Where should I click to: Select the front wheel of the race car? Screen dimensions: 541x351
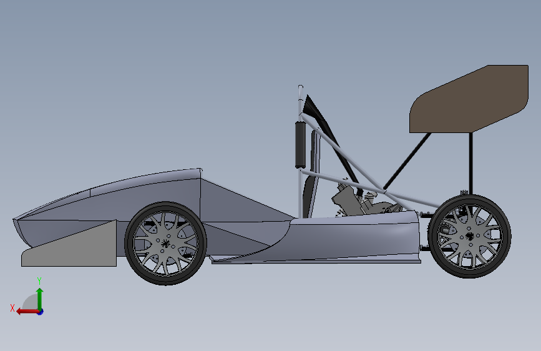pos(165,243)
